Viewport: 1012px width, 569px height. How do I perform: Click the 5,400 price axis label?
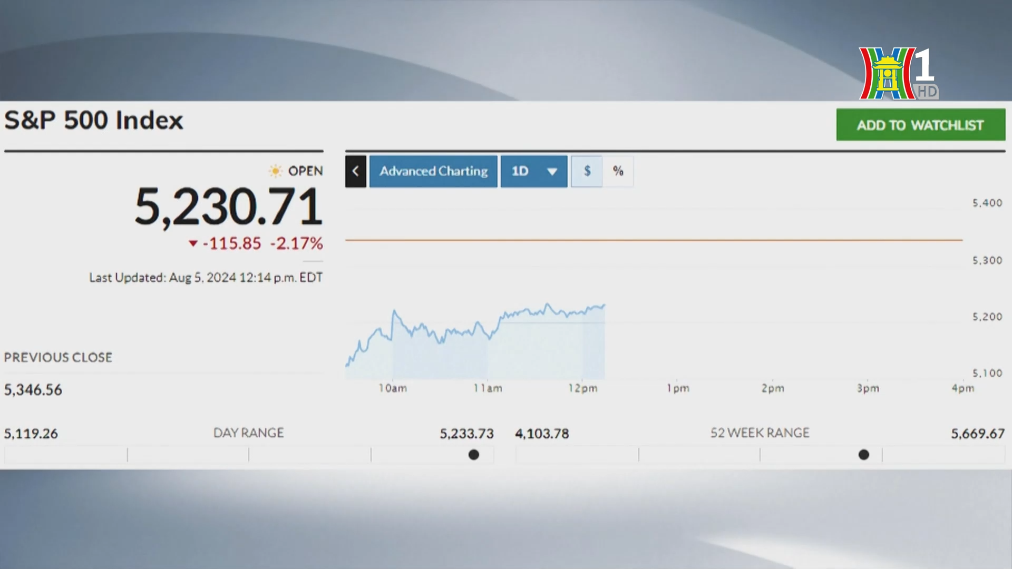pos(987,203)
